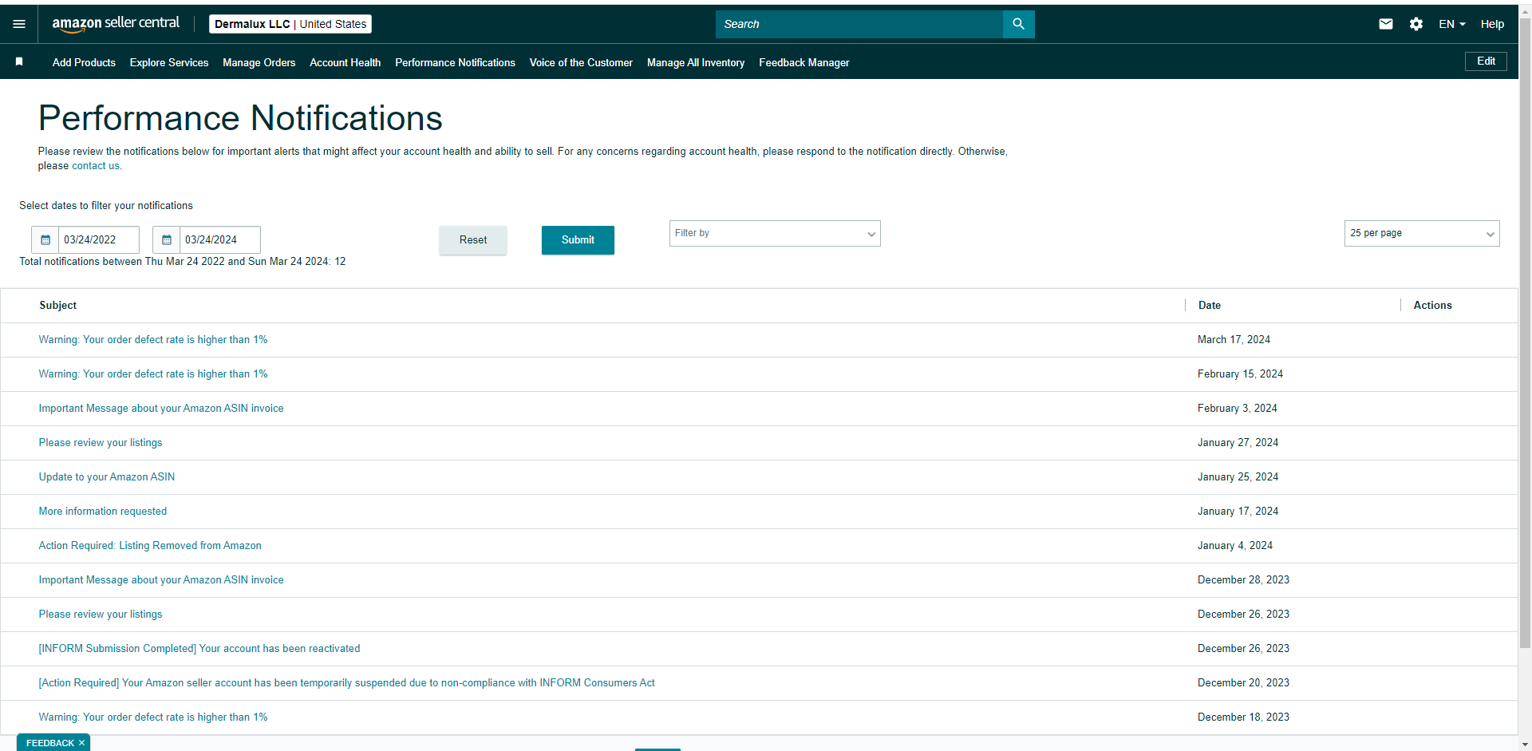Open February 3 Amazon ASIN invoice message
The width and height of the screenshot is (1532, 751).
click(x=161, y=409)
